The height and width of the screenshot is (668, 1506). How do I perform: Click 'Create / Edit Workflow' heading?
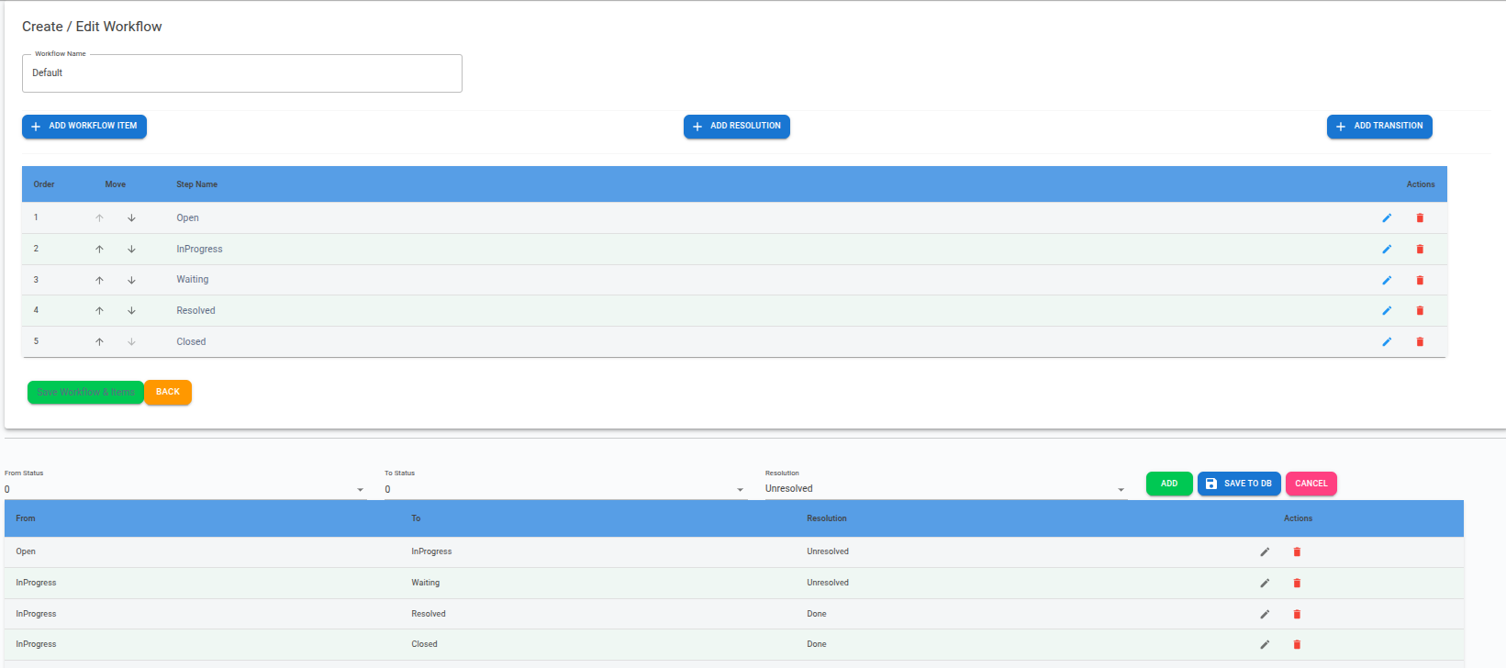pyautogui.click(x=92, y=27)
